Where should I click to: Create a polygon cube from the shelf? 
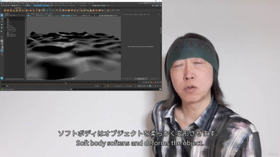tap(8, 10)
